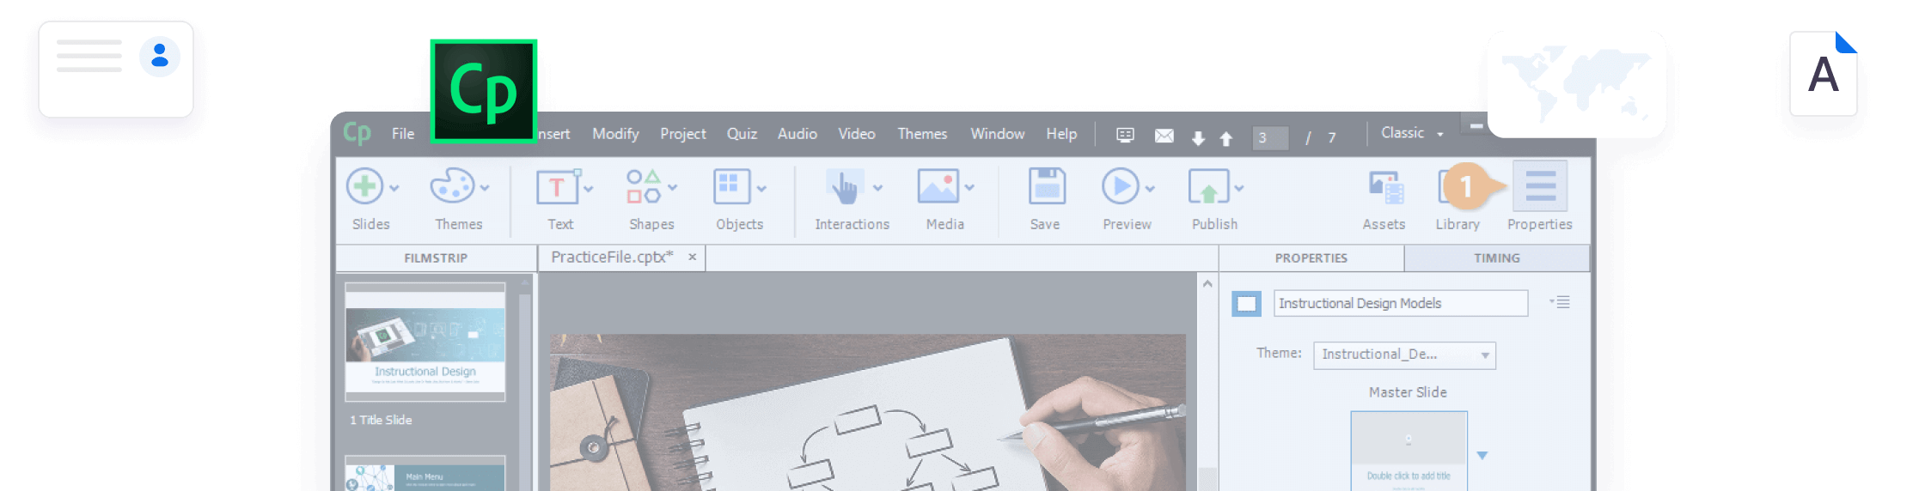This screenshot has height=491, width=1925.
Task: Open the Assets panel icon
Action: 1386,188
